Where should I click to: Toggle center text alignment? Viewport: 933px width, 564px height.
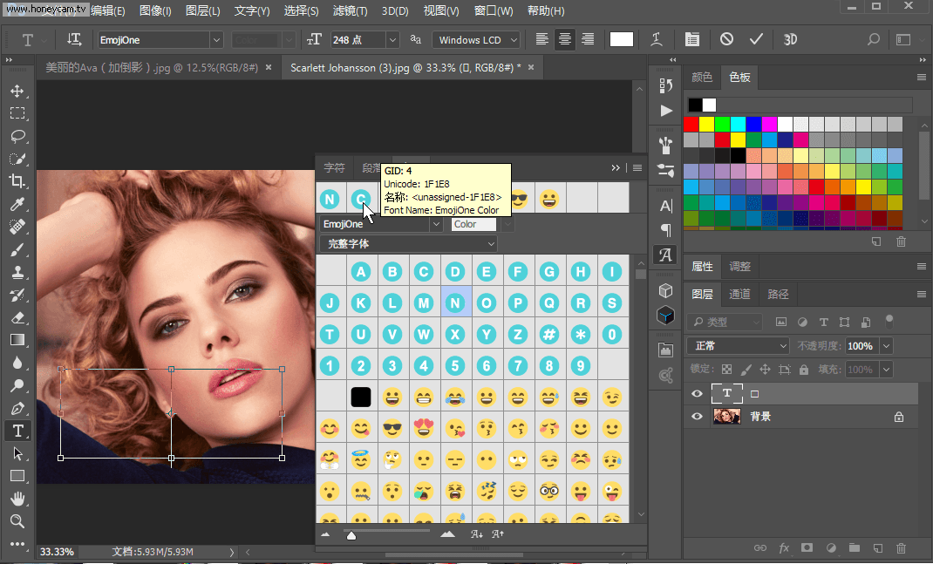pos(563,38)
